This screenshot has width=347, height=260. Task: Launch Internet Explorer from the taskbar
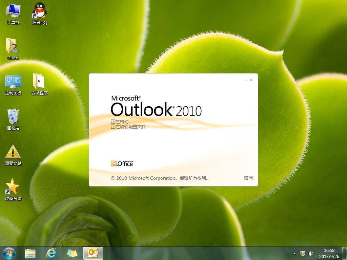click(x=51, y=253)
